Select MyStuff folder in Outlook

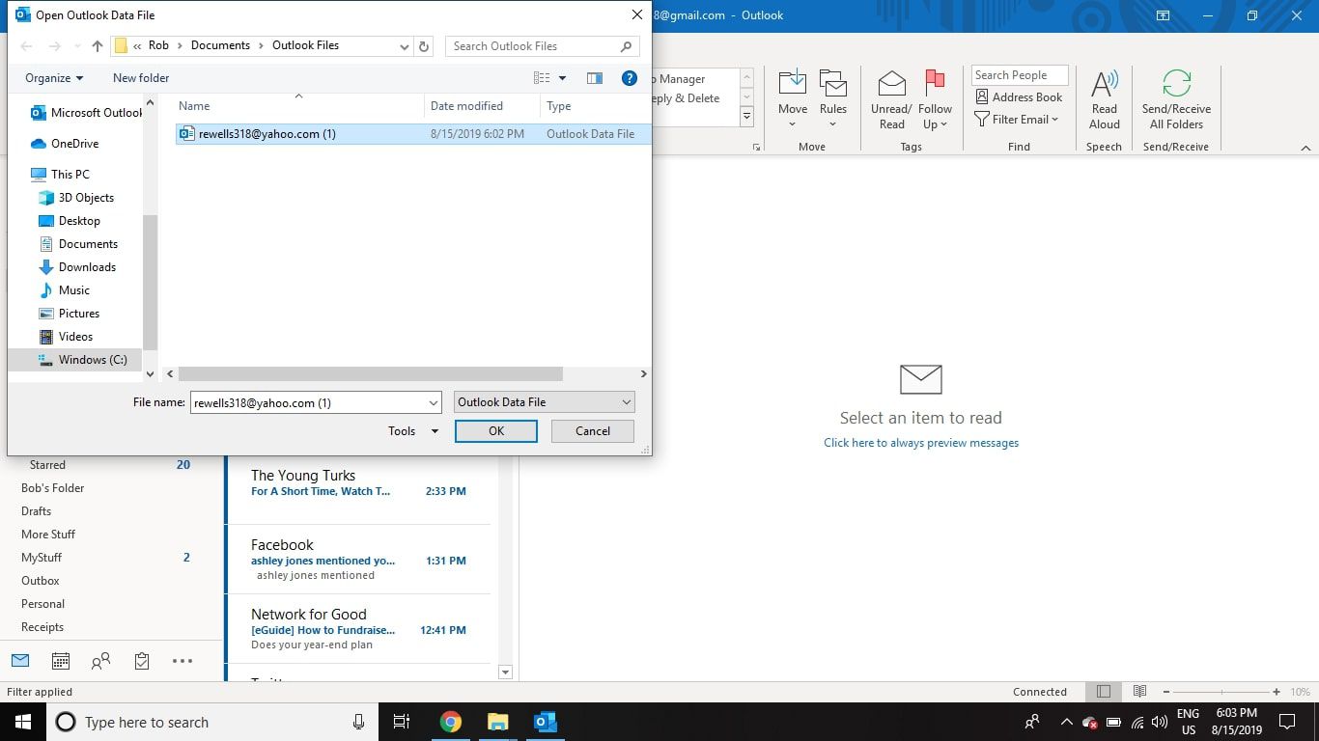[x=42, y=558]
